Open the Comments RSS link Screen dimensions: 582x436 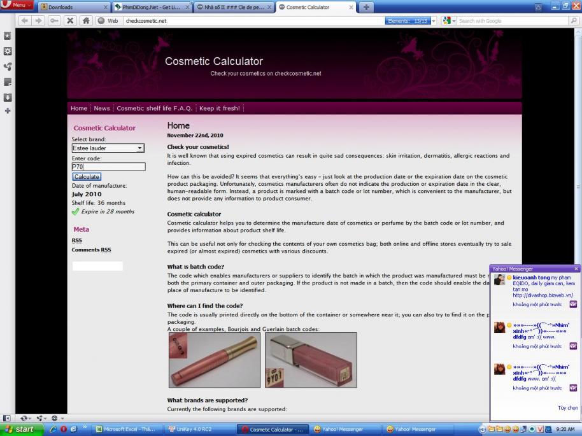point(91,250)
